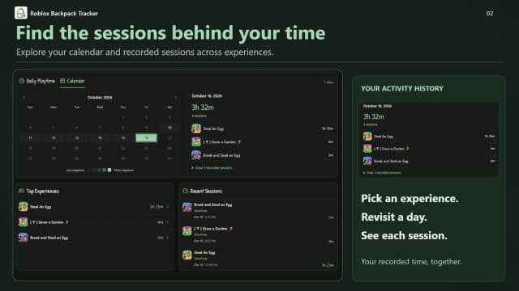Click the 3h 32m total in the calendar panel
519x291 pixels.
[x=203, y=108]
